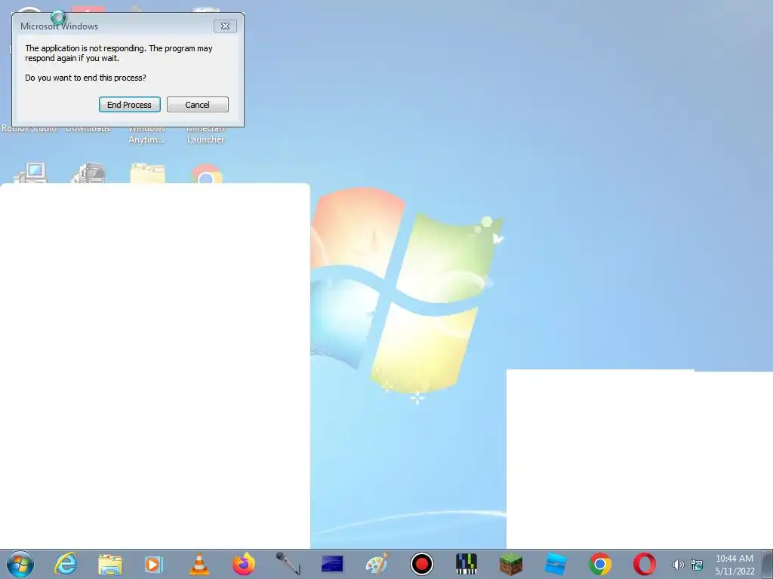The width and height of the screenshot is (773, 579).
Task: Select the Roblox Studio desktop label
Action: point(29,130)
